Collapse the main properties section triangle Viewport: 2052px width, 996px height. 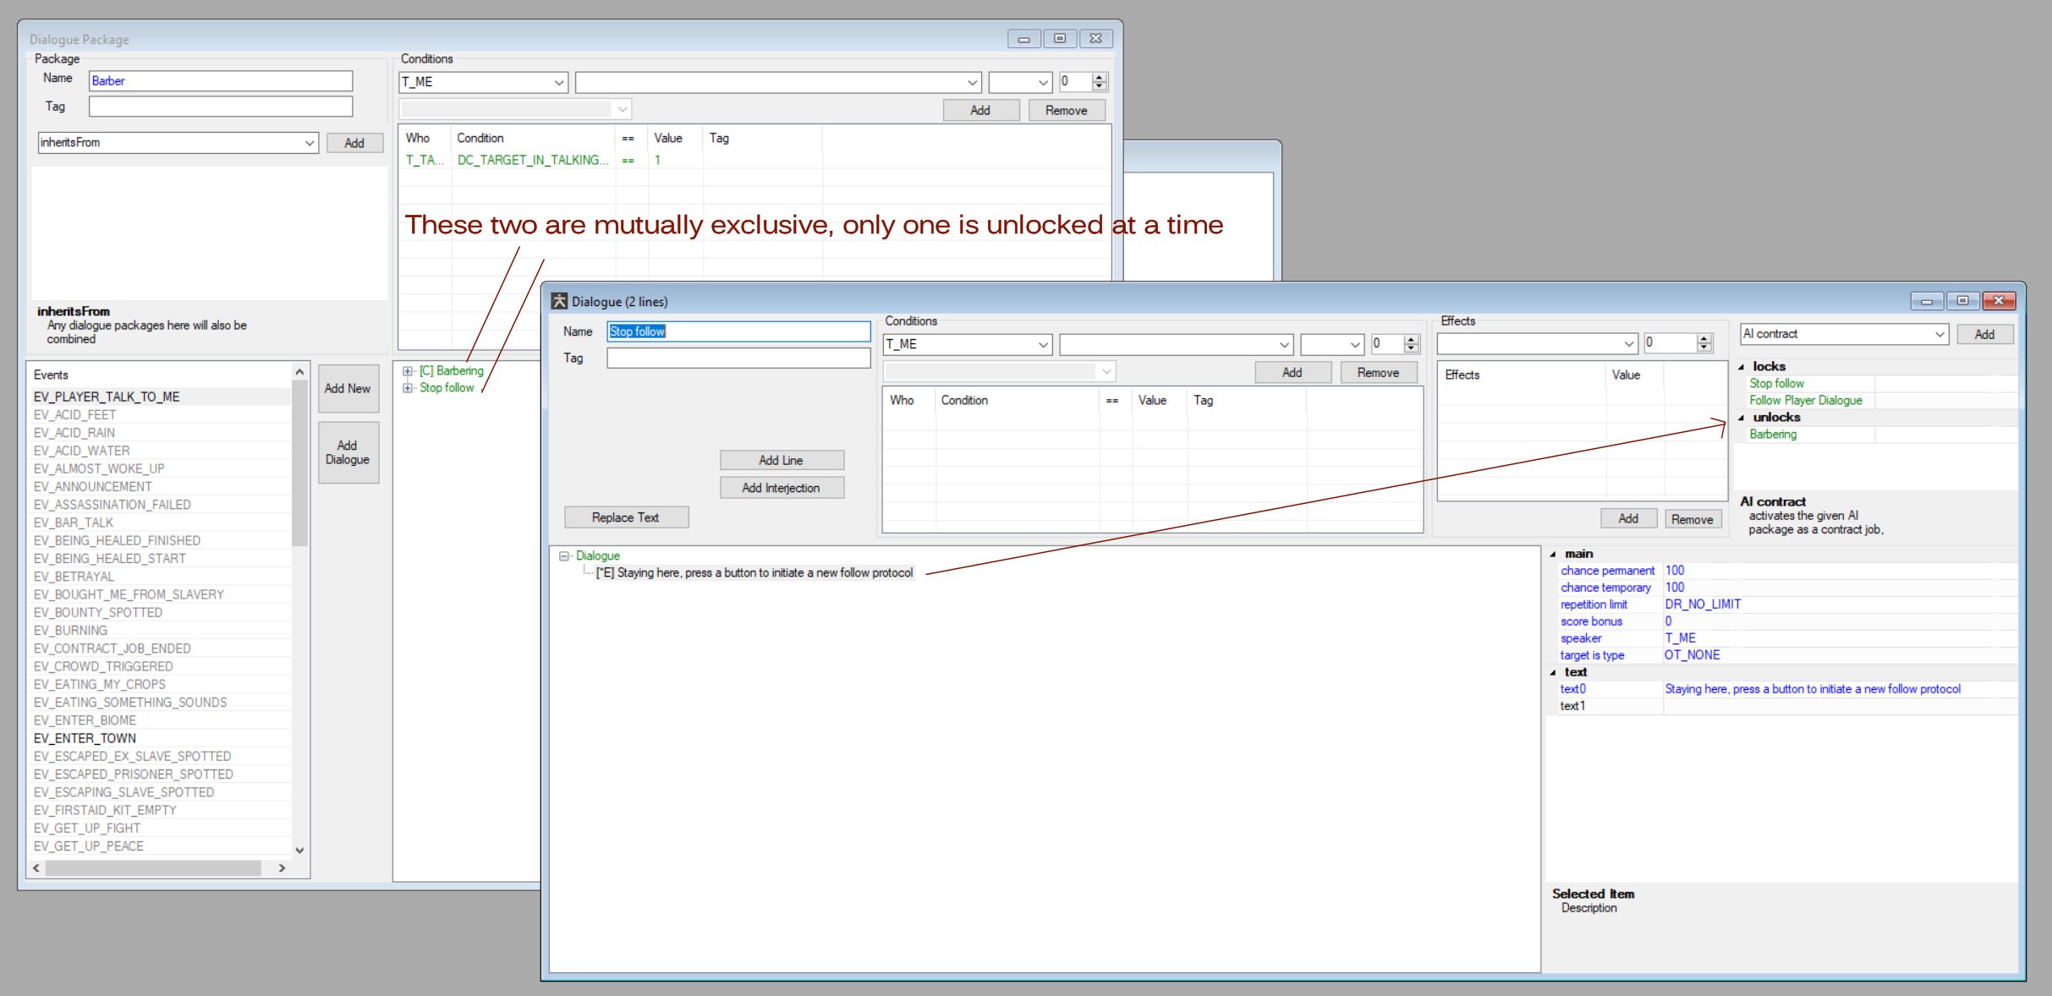1553,555
